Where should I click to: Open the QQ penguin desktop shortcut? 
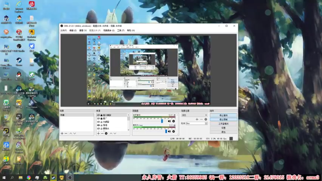[x=19, y=76]
